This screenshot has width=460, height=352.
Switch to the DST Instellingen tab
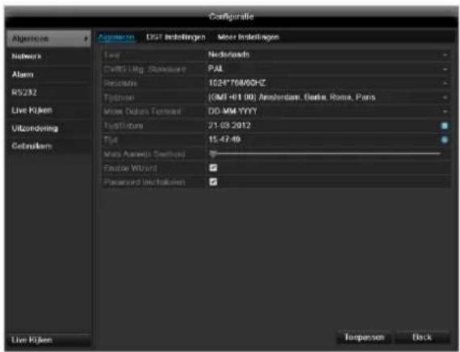pyautogui.click(x=176, y=37)
